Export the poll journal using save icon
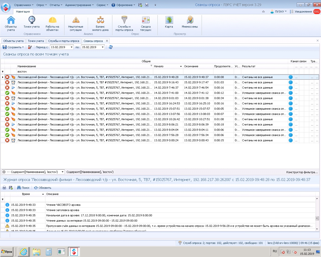This screenshot has height=257, width=321. pyautogui.click(x=11, y=188)
